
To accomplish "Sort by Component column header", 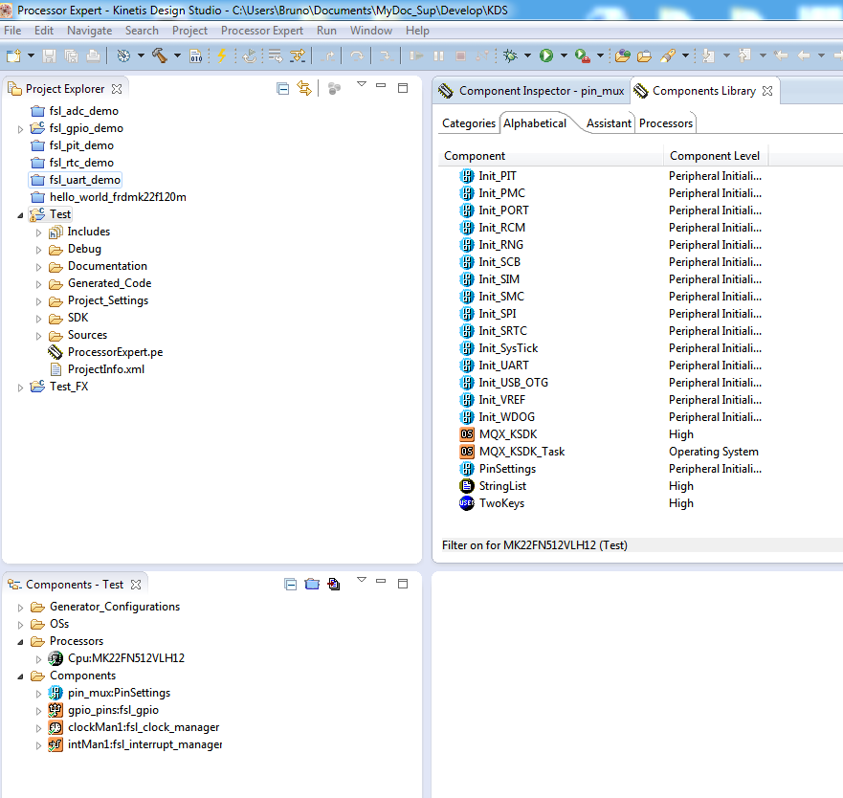I will pyautogui.click(x=551, y=156).
